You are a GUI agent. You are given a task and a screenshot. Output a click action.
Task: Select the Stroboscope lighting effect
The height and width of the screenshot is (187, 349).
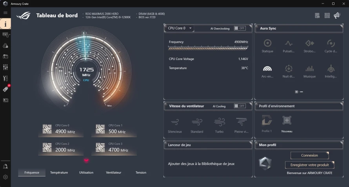309,46
